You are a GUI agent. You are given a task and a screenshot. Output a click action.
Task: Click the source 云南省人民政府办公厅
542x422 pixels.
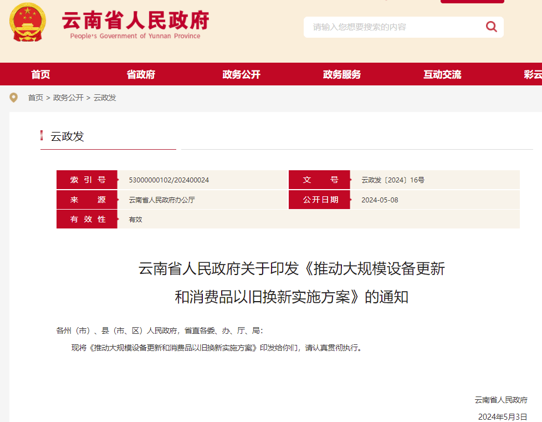pos(162,200)
